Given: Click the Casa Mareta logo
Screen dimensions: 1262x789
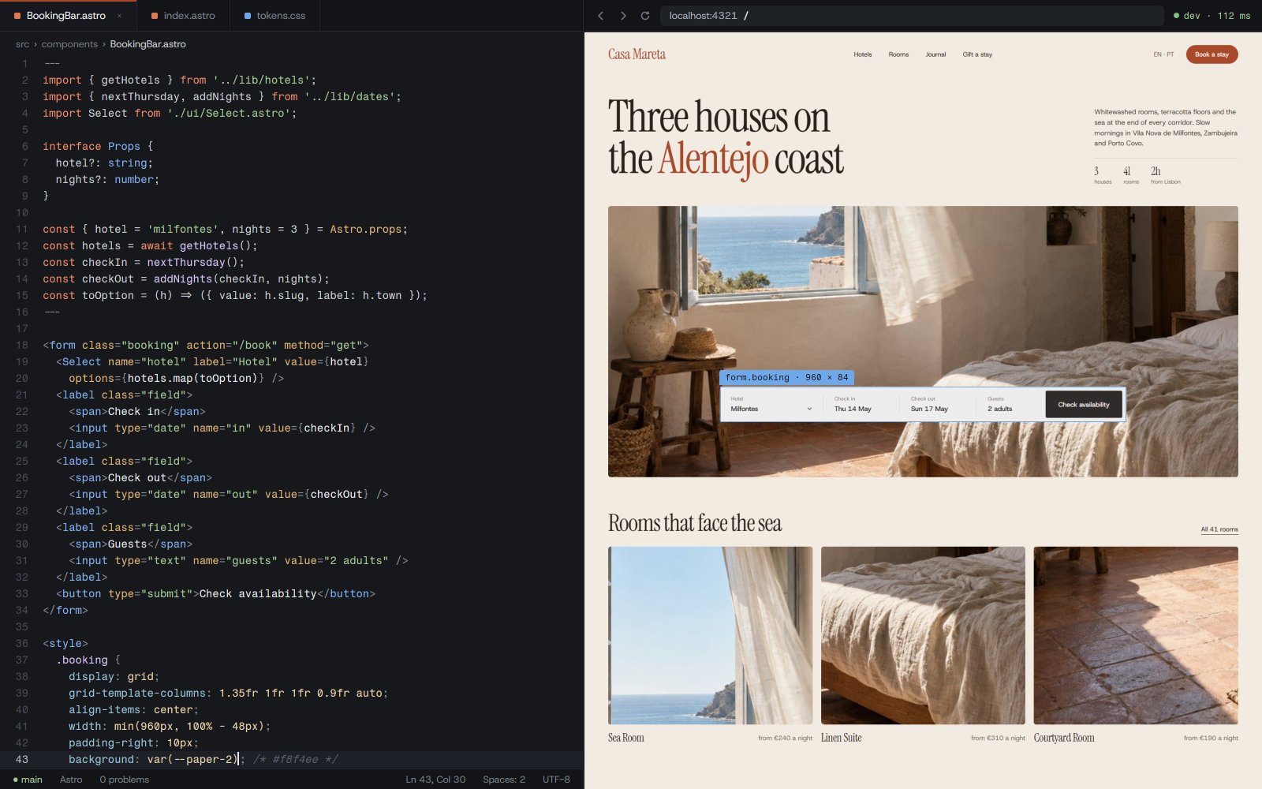Looking at the screenshot, I should [x=637, y=54].
